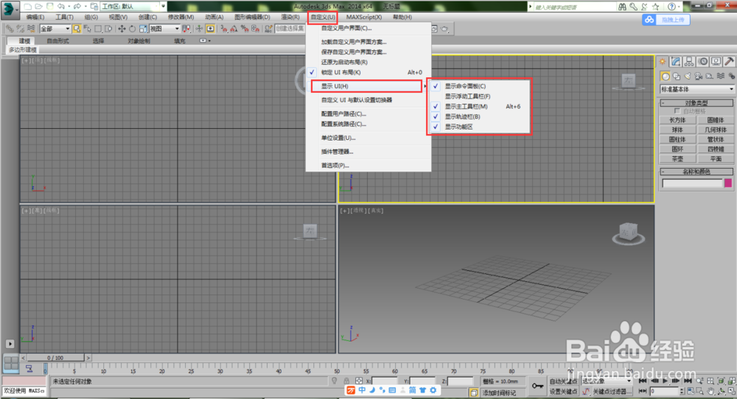Select the Cameras category icon
Viewport: 737px width, 399px height.
pyautogui.click(x=699, y=76)
